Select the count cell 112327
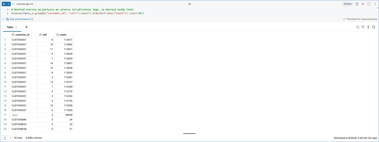This screenshot has width=379, height=142. (64, 82)
